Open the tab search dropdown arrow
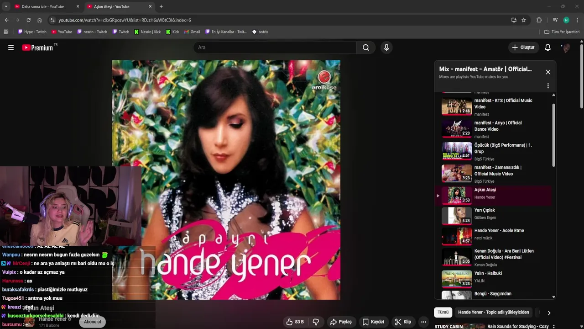The image size is (584, 329). click(x=5, y=6)
